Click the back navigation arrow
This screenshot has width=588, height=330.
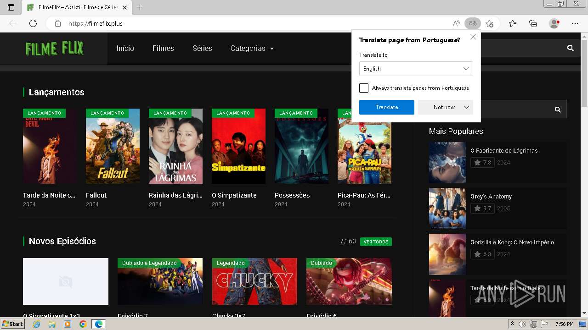[x=13, y=23]
